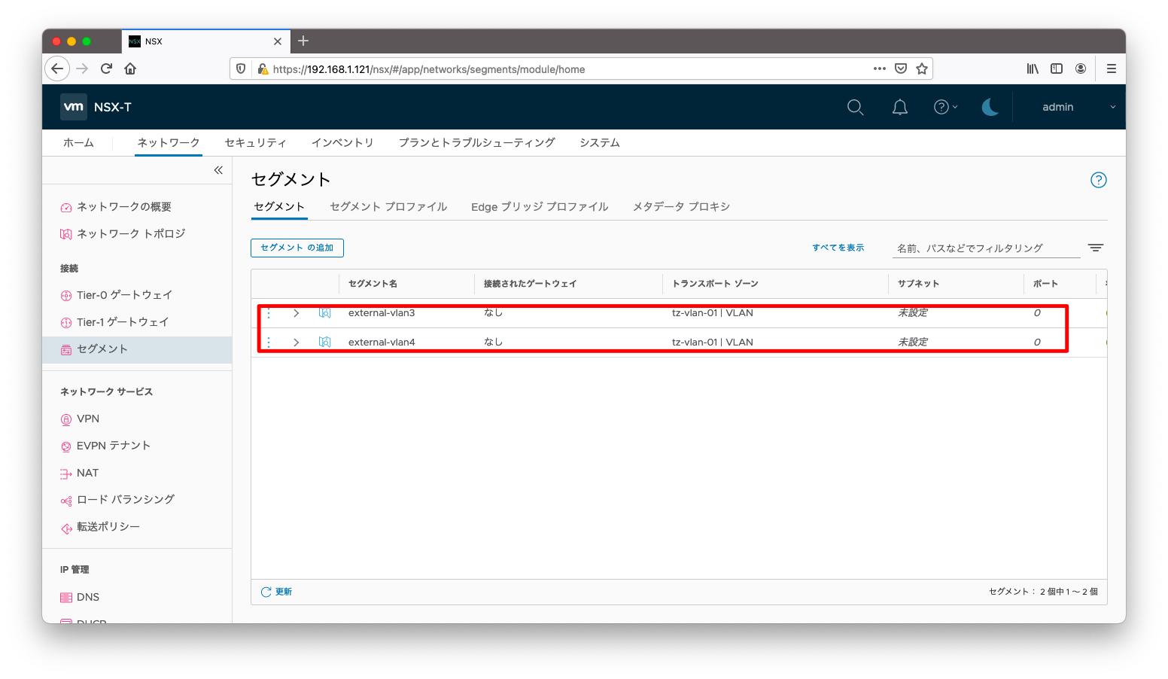Sort by トランスポート ゾーン column header
This screenshot has height=679, width=1168.
(715, 284)
